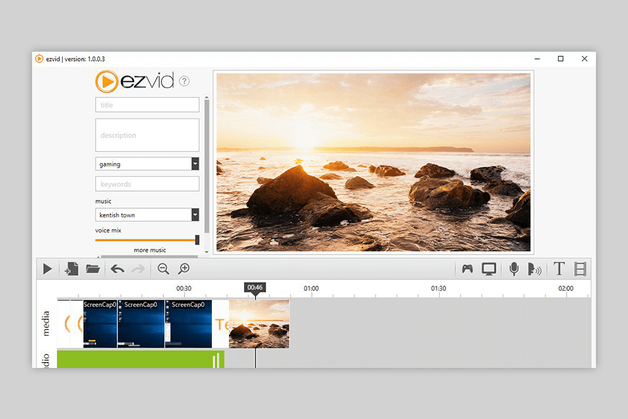Click the panel's vertical scrollbar thumb
Viewport: 628px width, 419px height.
pyautogui.click(x=207, y=166)
